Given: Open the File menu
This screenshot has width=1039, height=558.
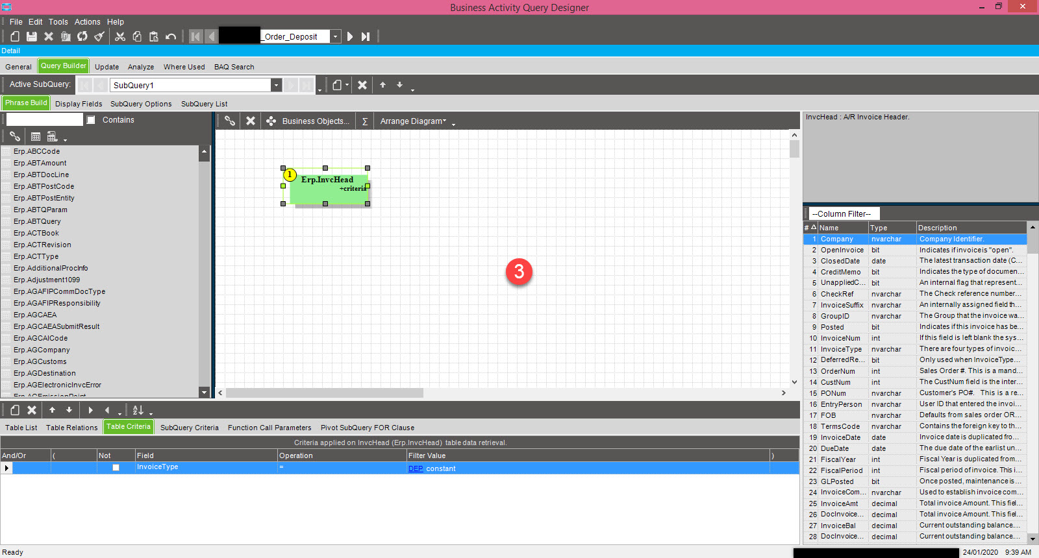Looking at the screenshot, I should tap(16, 21).
